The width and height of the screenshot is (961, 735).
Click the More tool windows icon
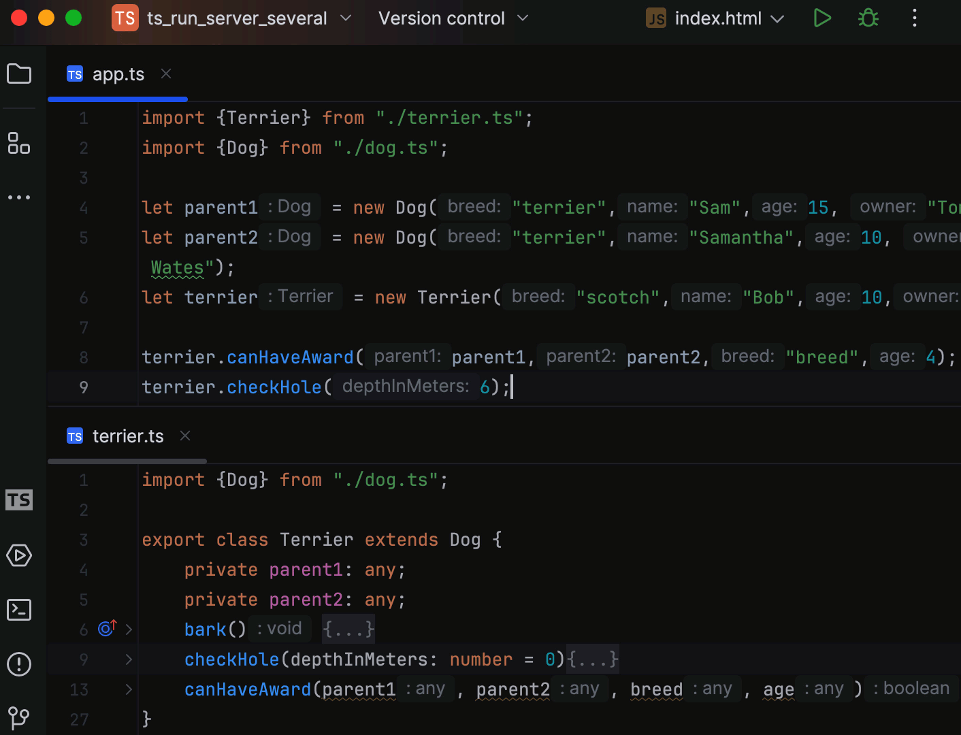point(19,197)
